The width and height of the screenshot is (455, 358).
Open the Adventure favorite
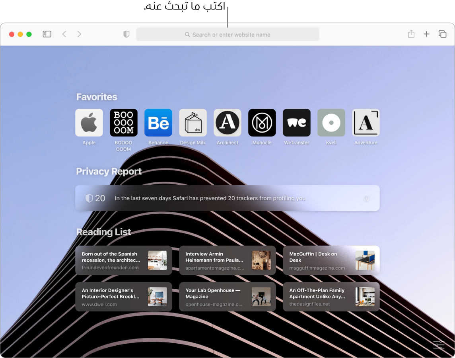point(366,123)
